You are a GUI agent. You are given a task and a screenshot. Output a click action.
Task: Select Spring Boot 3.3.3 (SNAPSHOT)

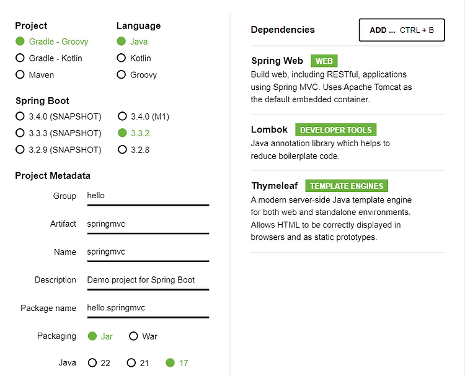click(x=20, y=133)
